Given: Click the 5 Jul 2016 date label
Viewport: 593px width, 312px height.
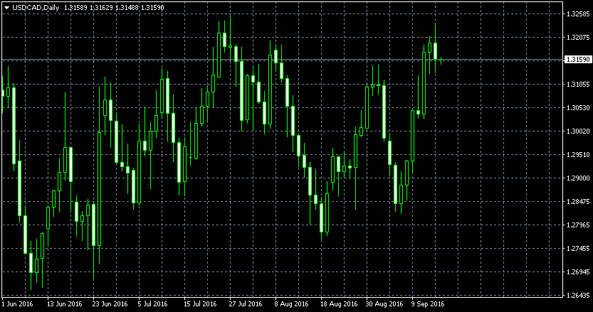Looking at the screenshot, I should tap(152, 303).
